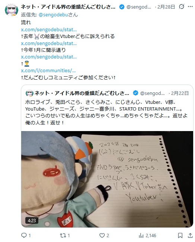Click the main post display name
Screen dimensions: 195x242
click(68, 7)
